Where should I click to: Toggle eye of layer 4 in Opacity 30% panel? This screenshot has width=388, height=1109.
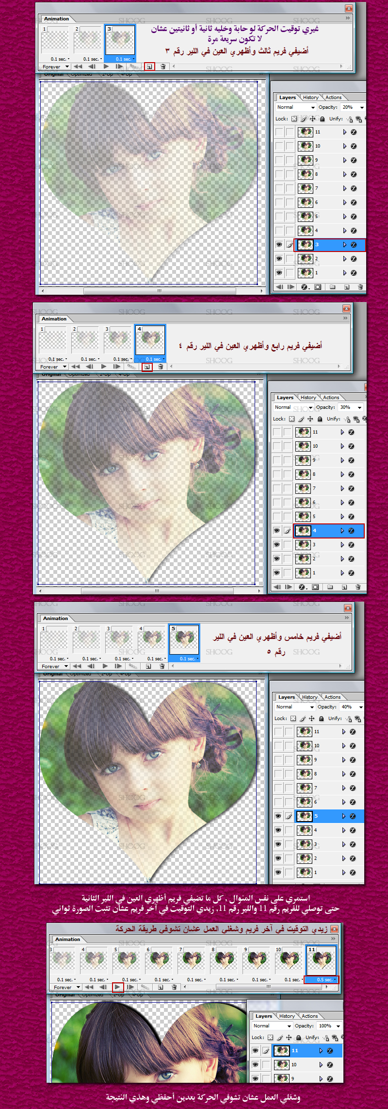[x=276, y=531]
